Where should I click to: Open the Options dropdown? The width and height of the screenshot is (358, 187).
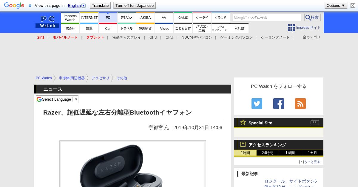pos(336,5)
